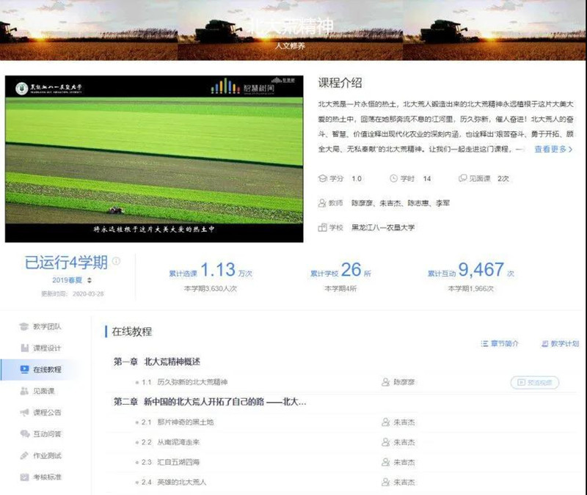This screenshot has width=587, height=495.
Task: Click info icon beside 已运行4学期
Action: click(x=116, y=261)
